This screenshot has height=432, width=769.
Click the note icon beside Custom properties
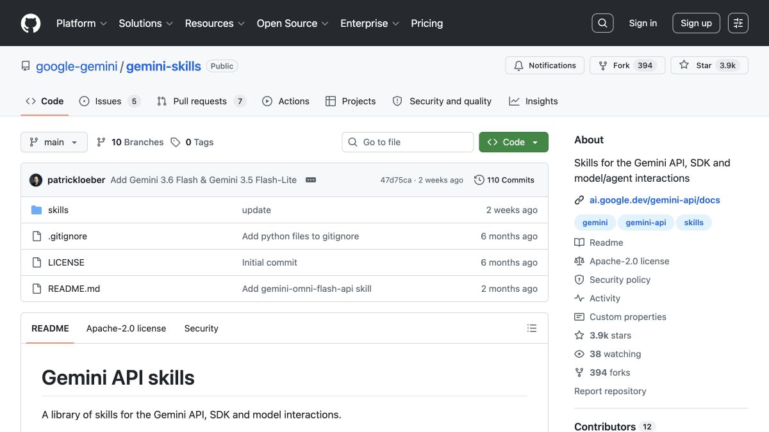579,317
